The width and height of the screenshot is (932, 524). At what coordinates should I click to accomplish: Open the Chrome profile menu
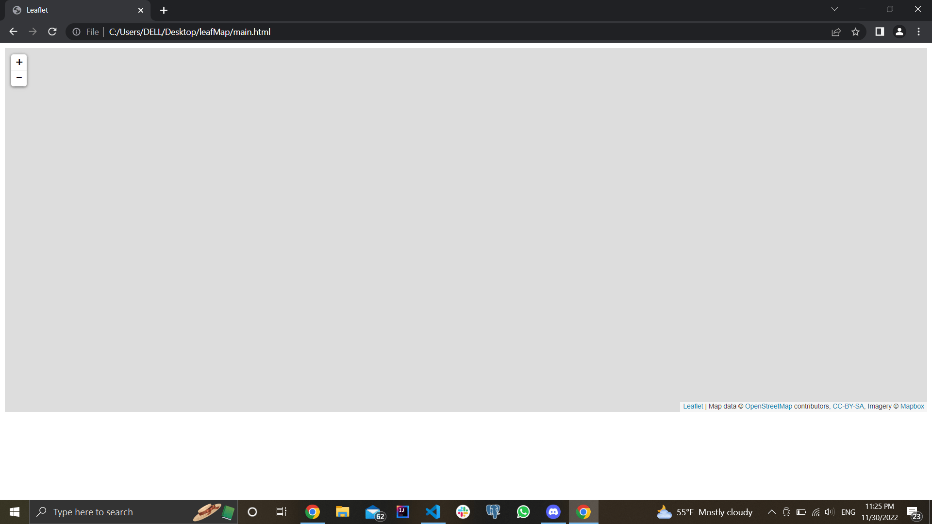click(x=899, y=32)
